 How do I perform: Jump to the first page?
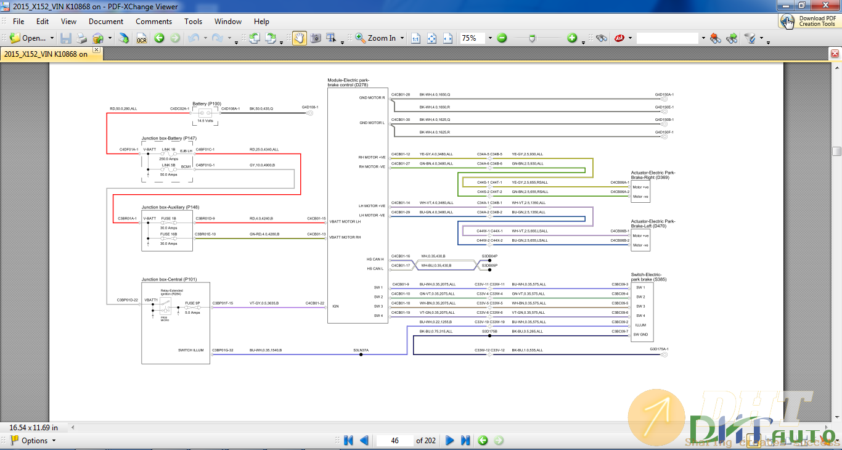coord(348,440)
